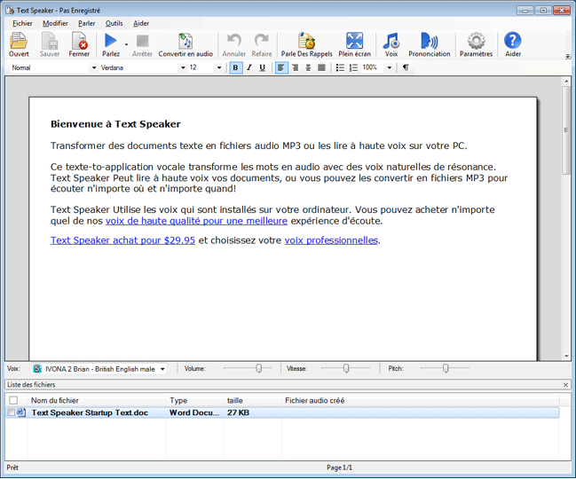Viewport: 576px width, 479px height.
Task: Open Paramètres gear icon
Action: (x=476, y=42)
